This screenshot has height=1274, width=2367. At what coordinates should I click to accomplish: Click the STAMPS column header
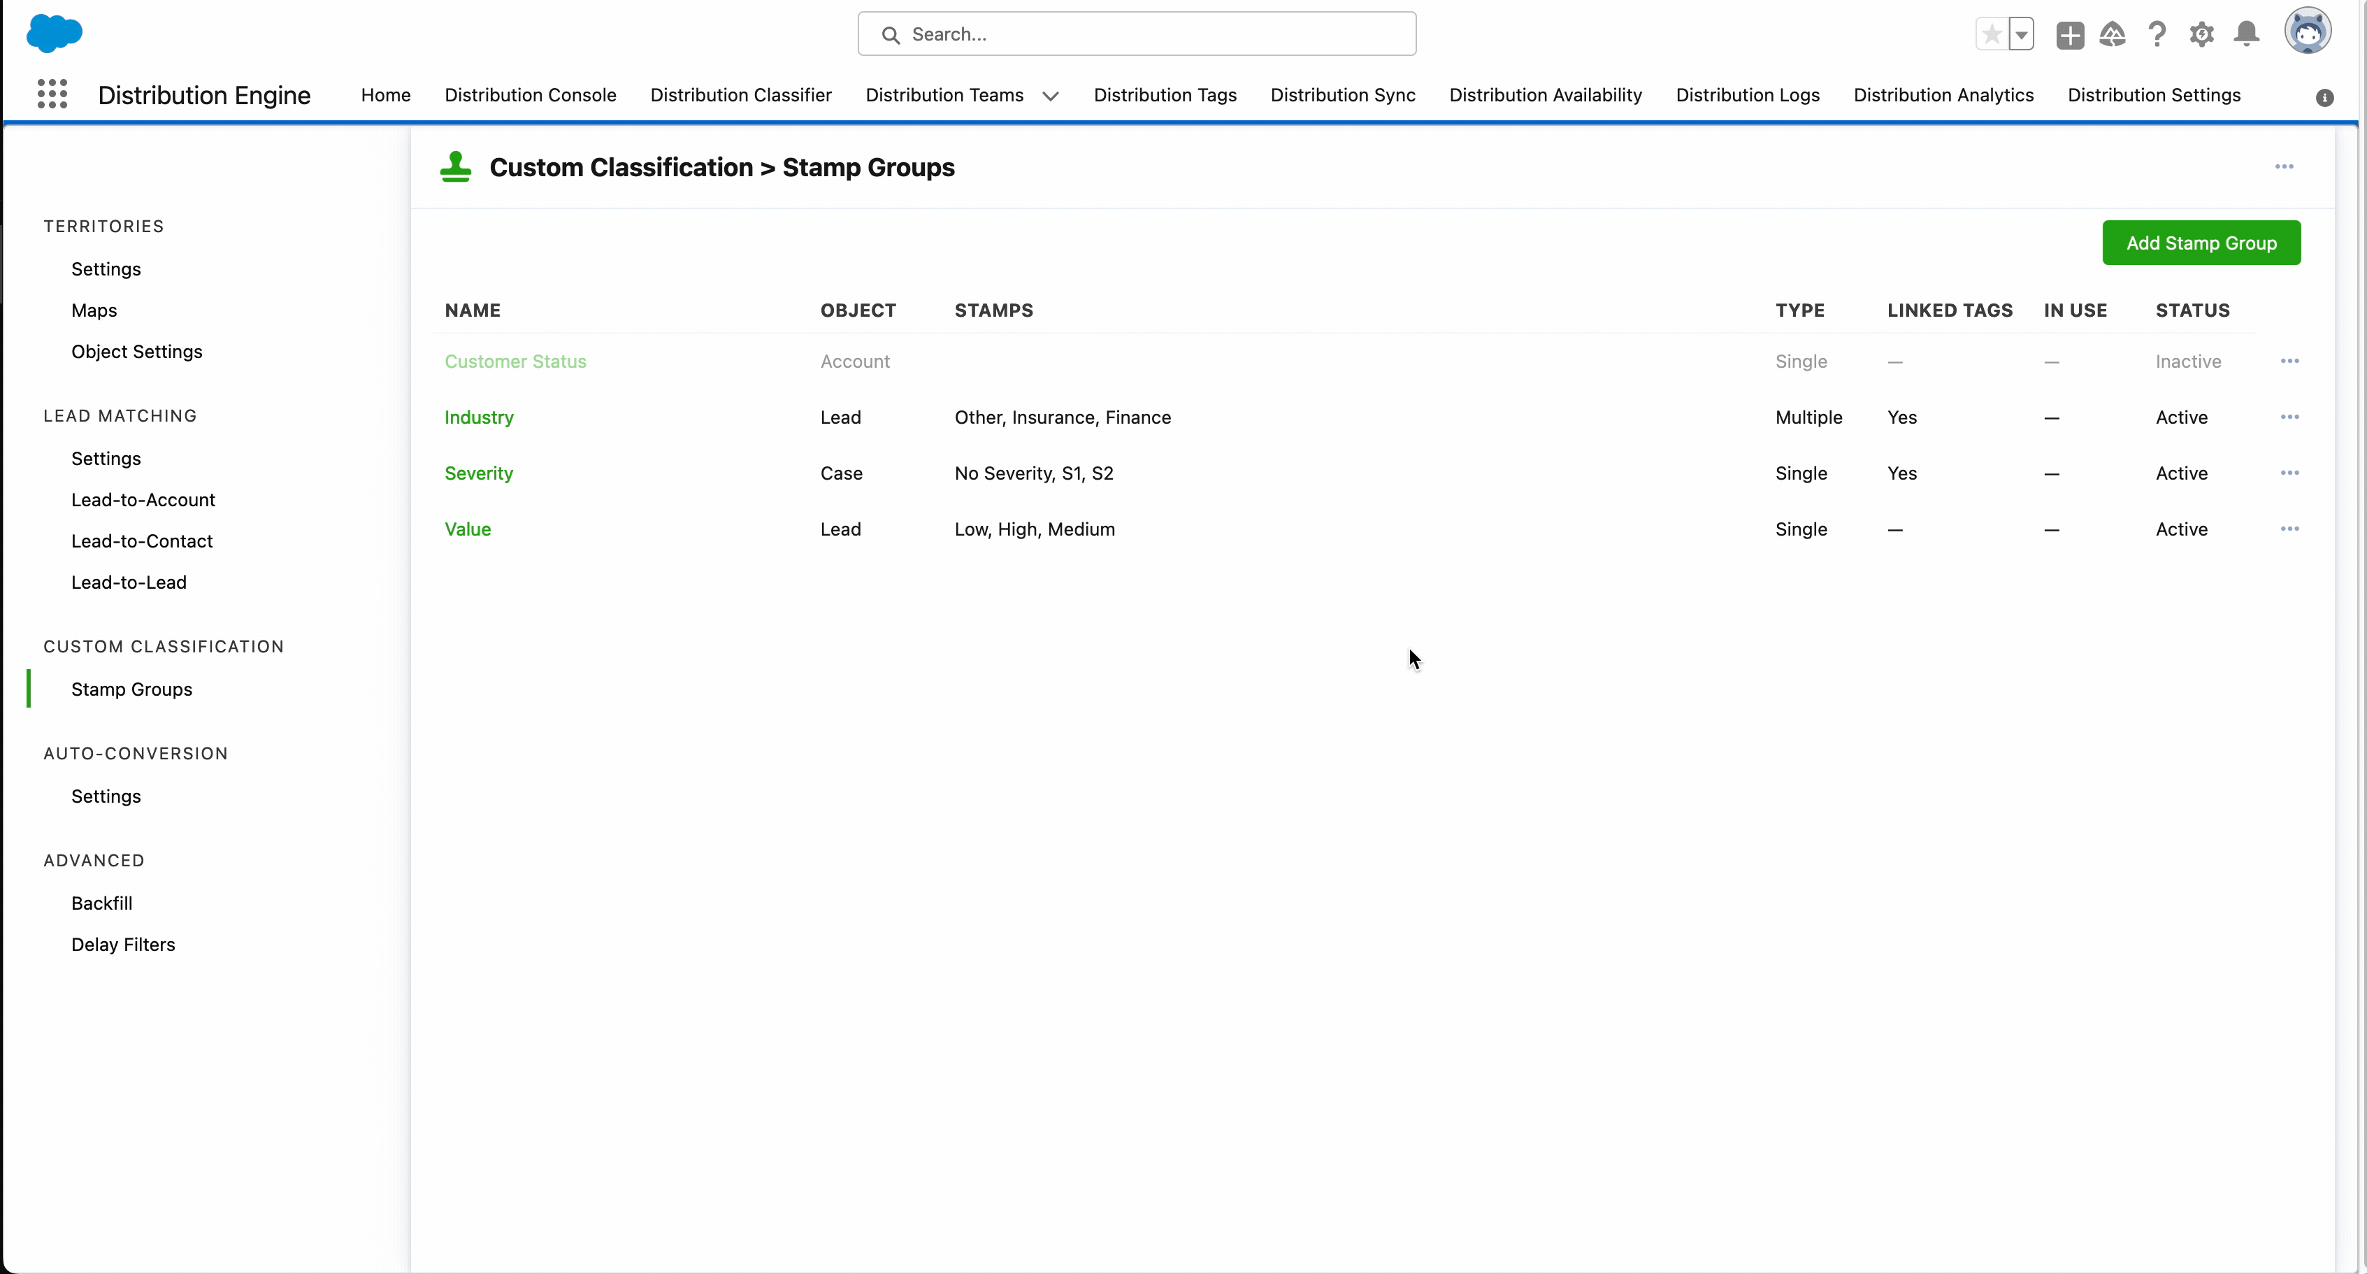tap(993, 310)
